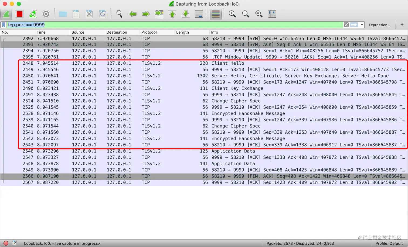Select packet 2538 Encrypted Handshake Message

pos(204,113)
